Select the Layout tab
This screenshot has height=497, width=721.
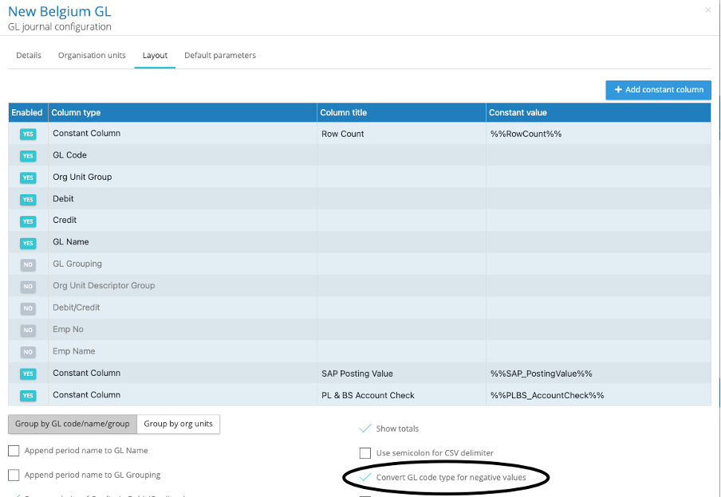point(154,56)
